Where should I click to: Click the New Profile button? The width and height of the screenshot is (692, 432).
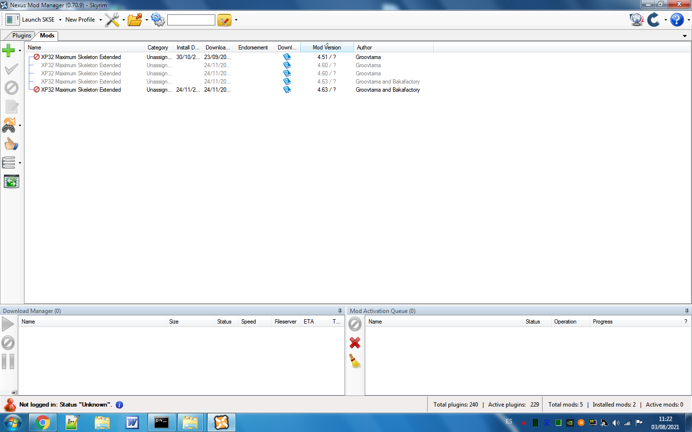80,20
